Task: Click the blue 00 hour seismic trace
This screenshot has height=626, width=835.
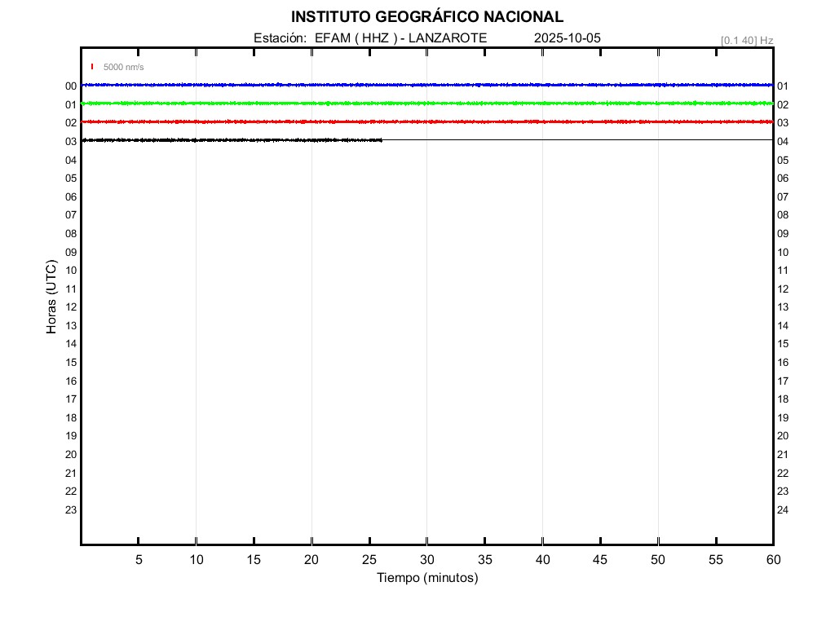Action: point(426,85)
